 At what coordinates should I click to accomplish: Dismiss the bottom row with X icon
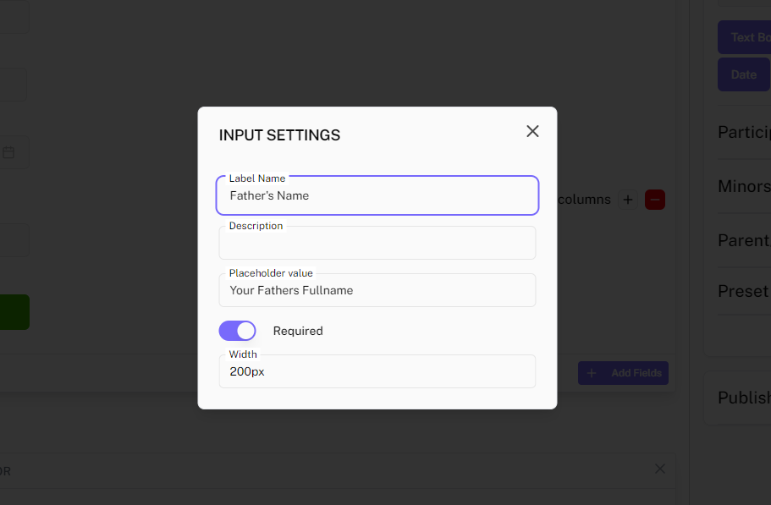point(660,469)
